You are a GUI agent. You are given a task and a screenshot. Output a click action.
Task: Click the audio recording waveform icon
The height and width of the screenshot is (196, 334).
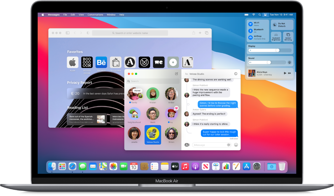pos(229,145)
